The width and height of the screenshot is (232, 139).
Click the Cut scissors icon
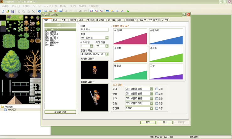click(x=19, y=11)
